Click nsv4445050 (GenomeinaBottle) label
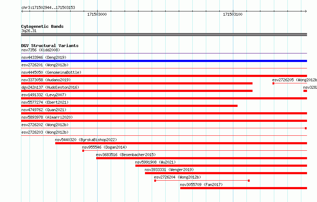The height and width of the screenshot is (202, 317). pyautogui.click(x=51, y=72)
